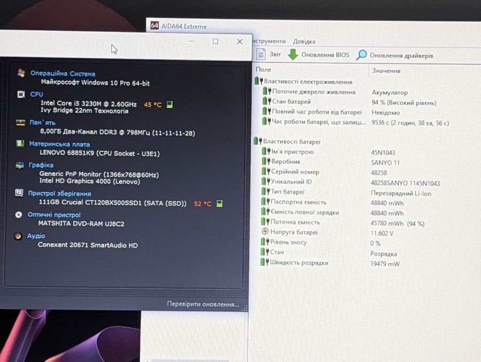The height and width of the screenshot is (362, 481).
Task: Click the 19479 mW discharge rate value
Action: point(385,264)
